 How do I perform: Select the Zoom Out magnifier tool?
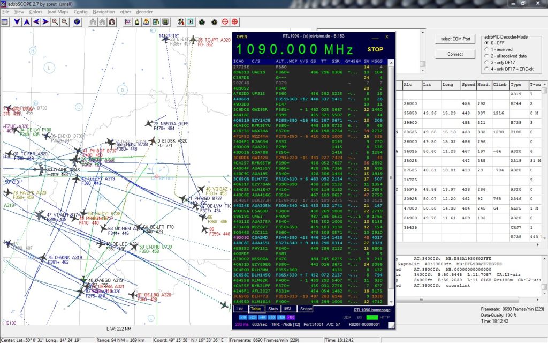tap(64, 22)
